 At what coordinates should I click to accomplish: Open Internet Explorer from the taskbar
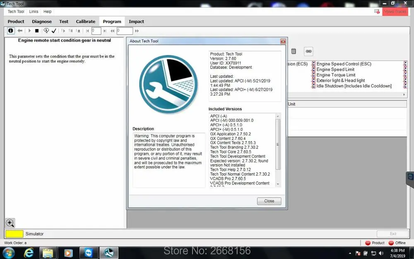click(29, 253)
